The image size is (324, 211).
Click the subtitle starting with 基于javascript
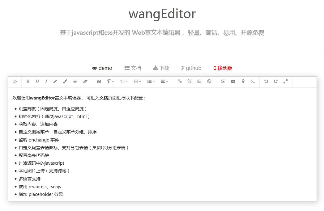point(162,33)
